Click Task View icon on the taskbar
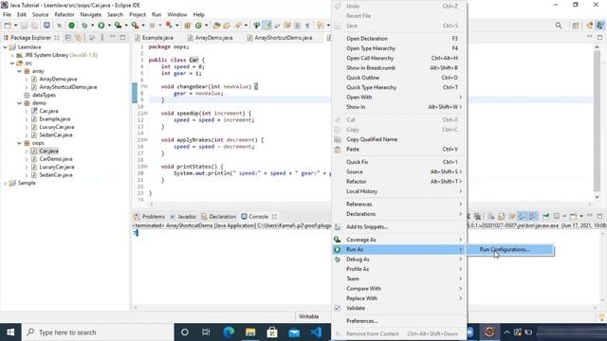 [x=206, y=332]
